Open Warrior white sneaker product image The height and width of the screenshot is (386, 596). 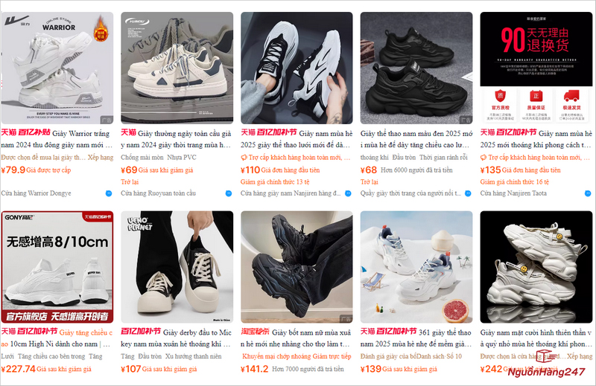[57, 68]
